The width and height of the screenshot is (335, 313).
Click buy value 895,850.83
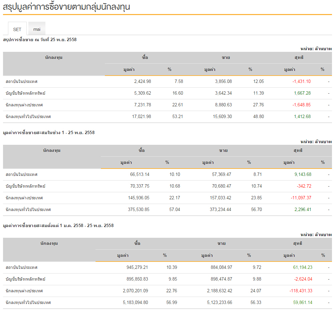[137, 279]
